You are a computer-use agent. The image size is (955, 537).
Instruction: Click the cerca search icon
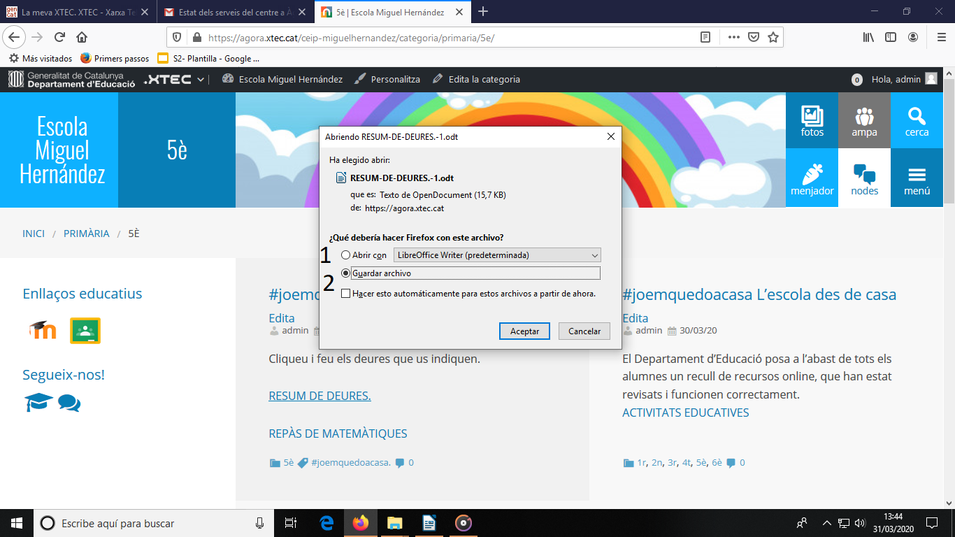click(x=917, y=121)
